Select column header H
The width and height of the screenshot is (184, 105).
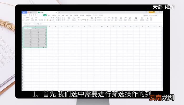click(x=73, y=26)
